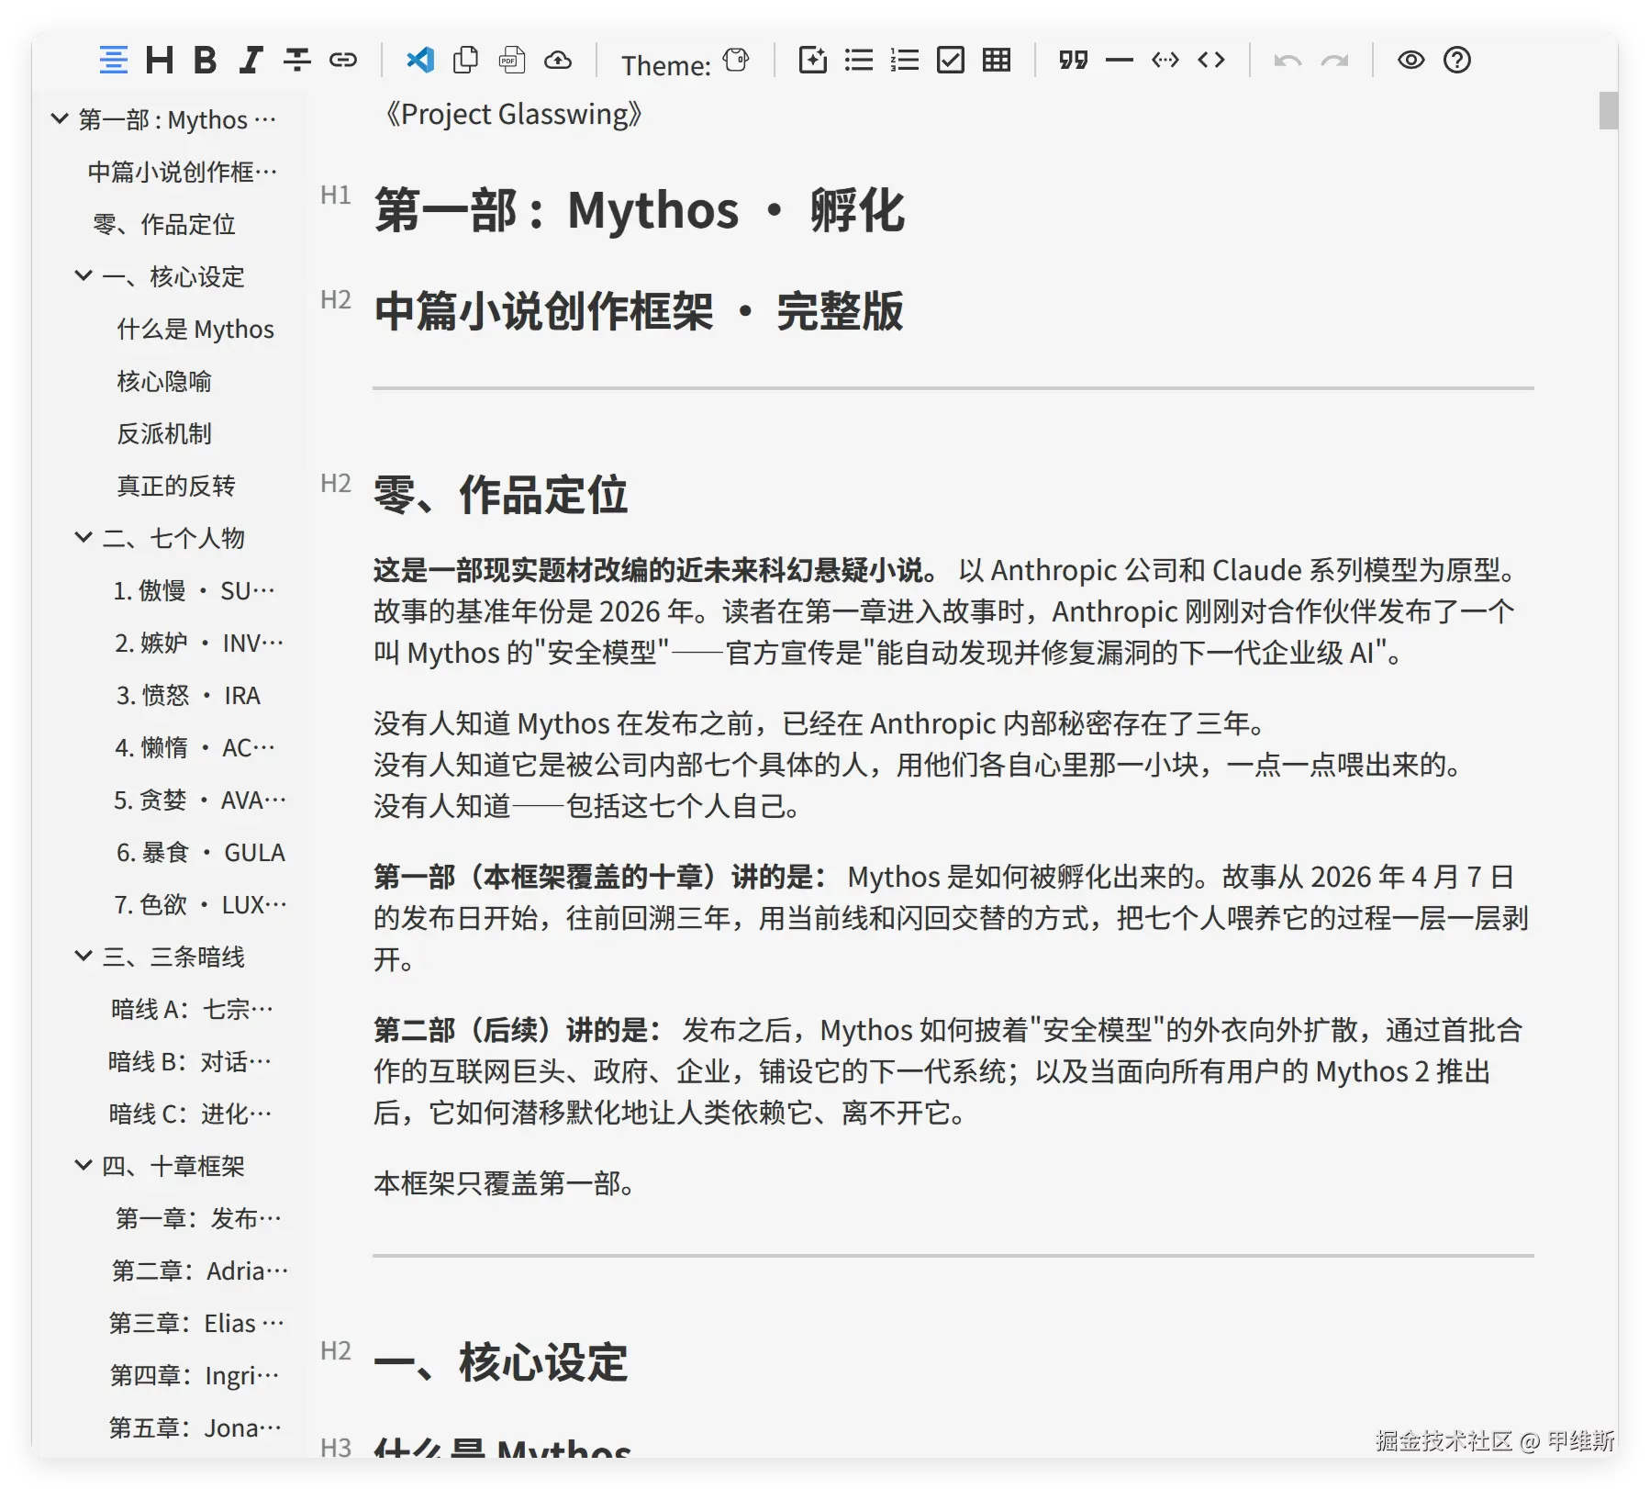Insert inline code

coord(1211,61)
